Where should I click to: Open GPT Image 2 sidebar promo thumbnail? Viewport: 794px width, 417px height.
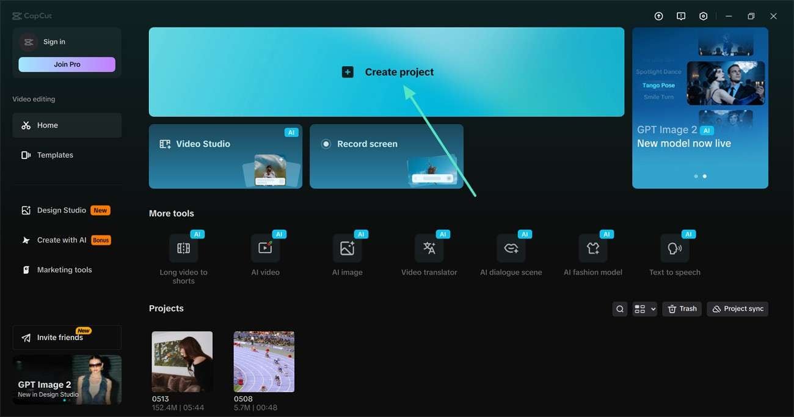click(x=67, y=380)
